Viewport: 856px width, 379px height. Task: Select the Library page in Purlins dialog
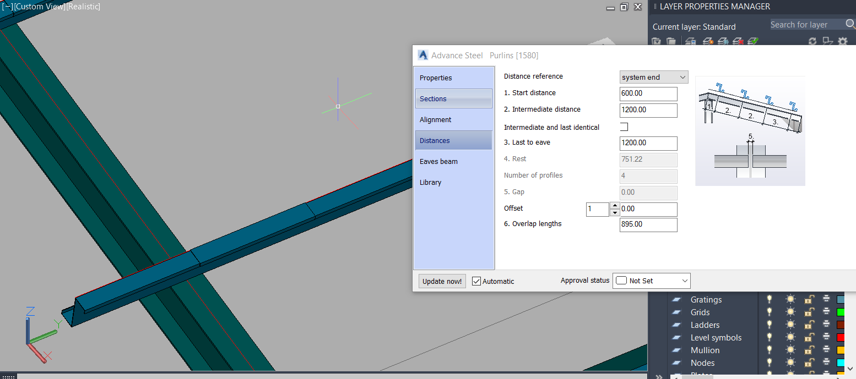point(453,182)
